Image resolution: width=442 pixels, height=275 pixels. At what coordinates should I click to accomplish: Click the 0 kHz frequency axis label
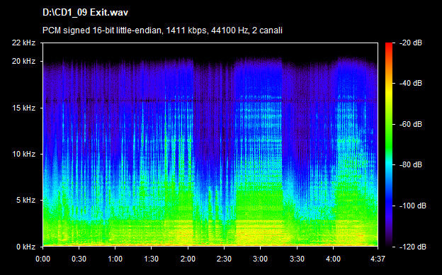(25, 247)
